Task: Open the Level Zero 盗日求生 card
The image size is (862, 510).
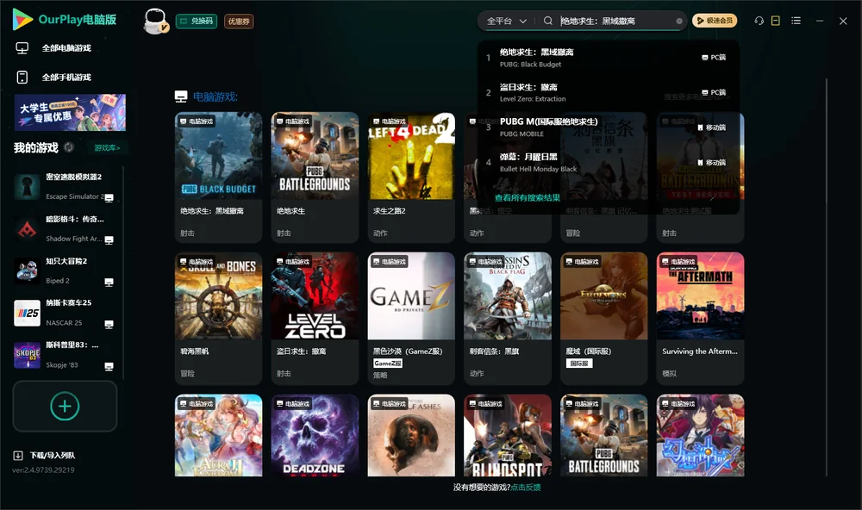Action: 315,318
